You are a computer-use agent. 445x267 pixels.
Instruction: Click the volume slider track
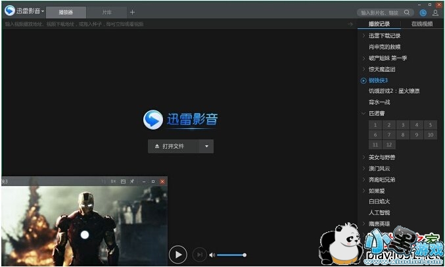[231, 255]
